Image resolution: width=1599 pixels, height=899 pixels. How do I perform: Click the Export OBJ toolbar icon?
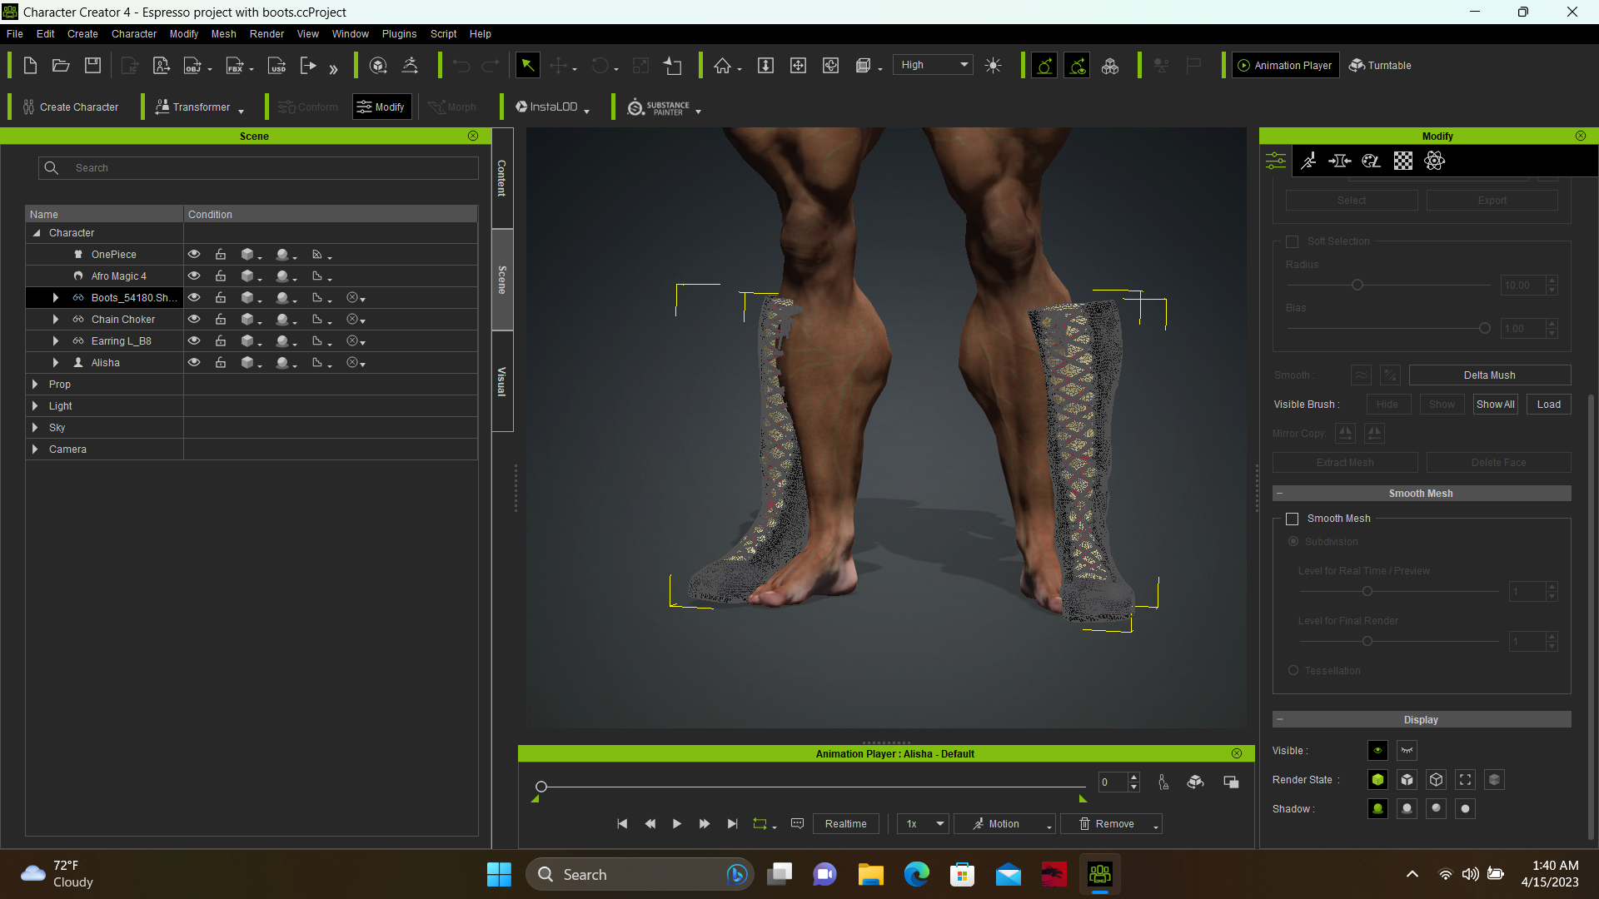coord(193,66)
